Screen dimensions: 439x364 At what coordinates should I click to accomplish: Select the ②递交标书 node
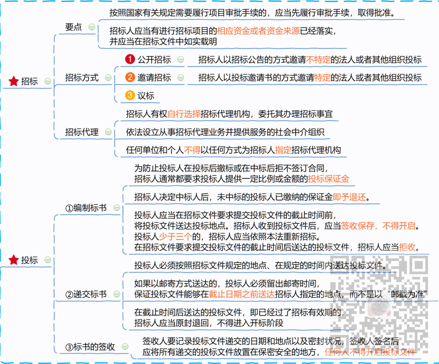coord(86,294)
